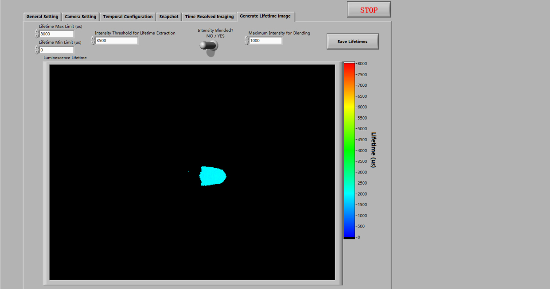The image size is (550, 289).
Task: Open the Camera Setting tab
Action: 80,17
